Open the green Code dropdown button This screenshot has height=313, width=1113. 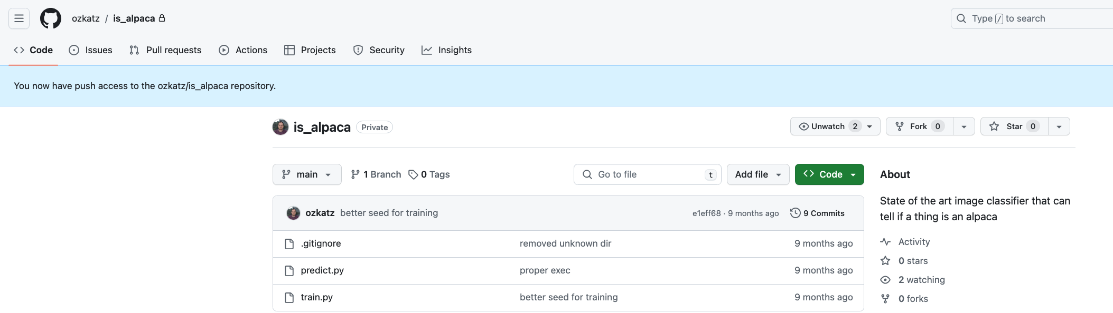point(829,174)
